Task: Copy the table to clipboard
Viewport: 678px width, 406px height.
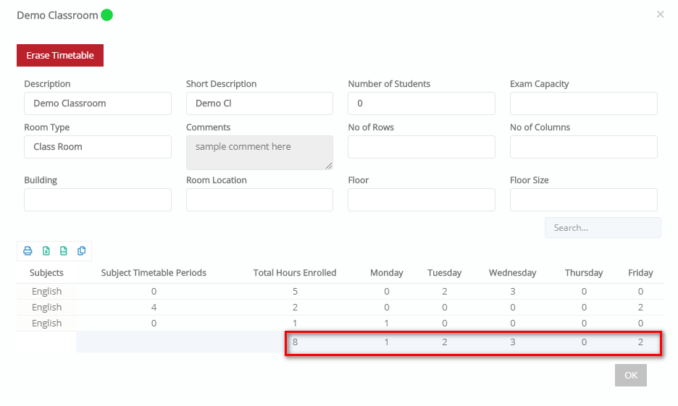Action: point(81,251)
